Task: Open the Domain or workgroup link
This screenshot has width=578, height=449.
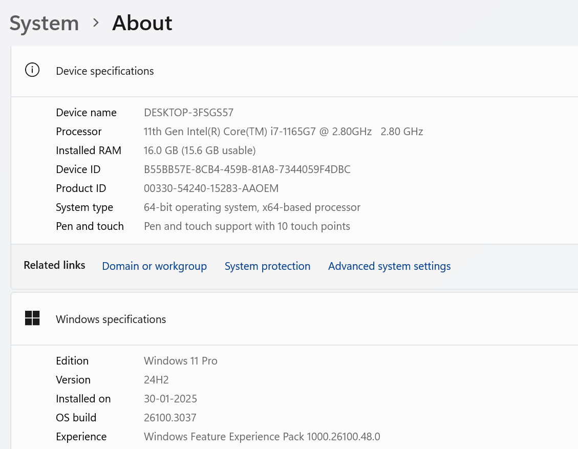Action: point(154,266)
